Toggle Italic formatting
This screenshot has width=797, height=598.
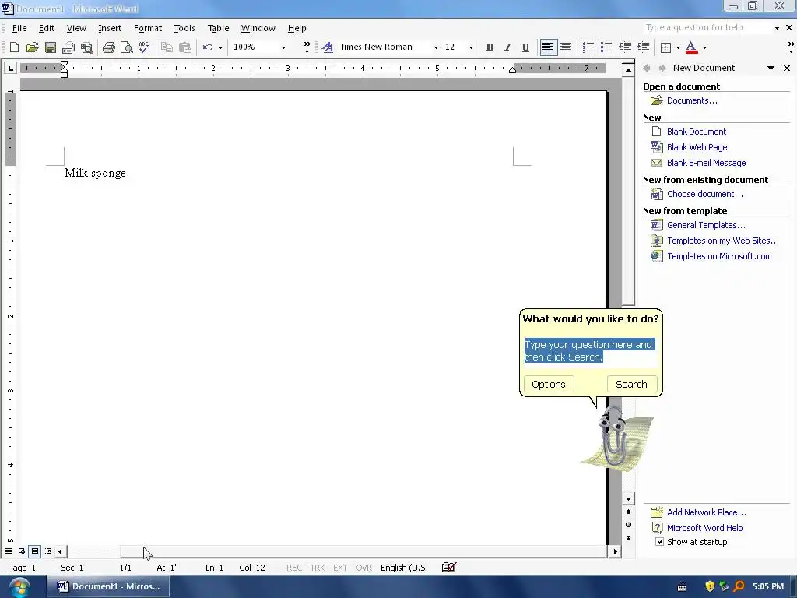point(507,47)
